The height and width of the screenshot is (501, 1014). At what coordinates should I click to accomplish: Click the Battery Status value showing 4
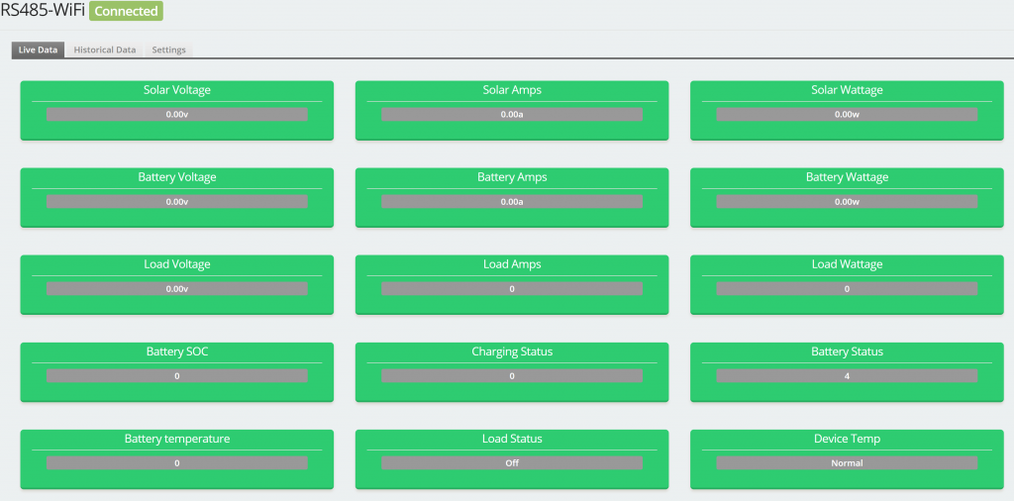(847, 376)
